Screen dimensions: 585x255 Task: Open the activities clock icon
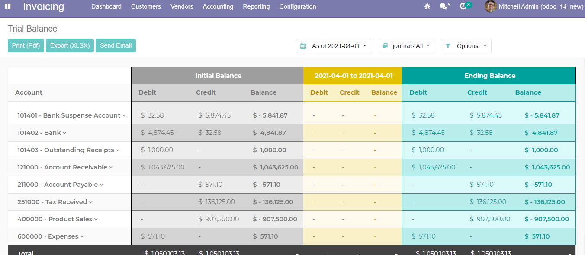463,6
